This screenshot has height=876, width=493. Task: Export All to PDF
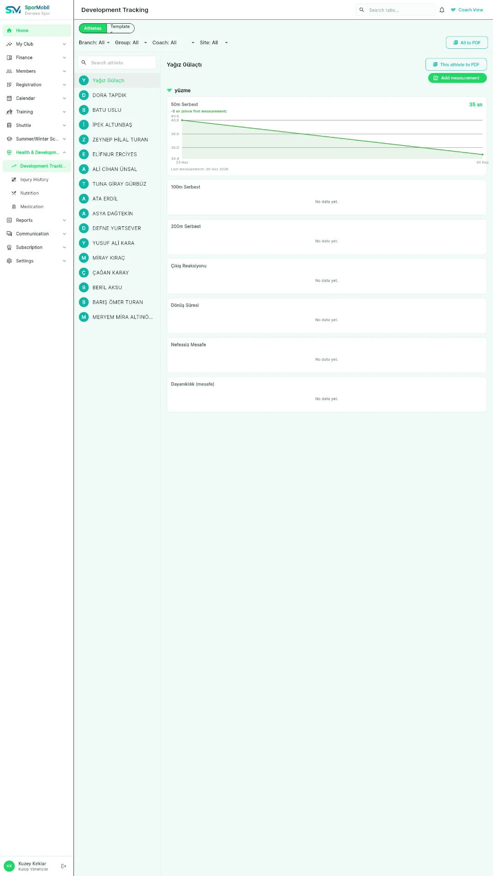coord(467,42)
